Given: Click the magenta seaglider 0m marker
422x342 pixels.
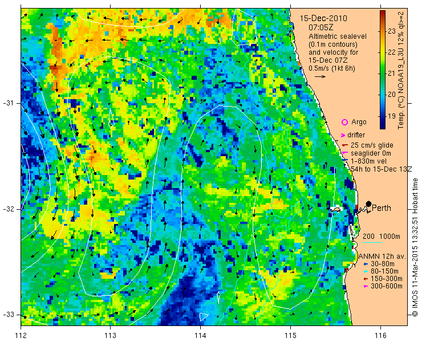Looking at the screenshot, I should 344,153.
